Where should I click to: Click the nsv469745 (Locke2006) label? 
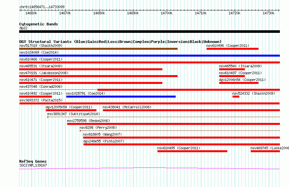click(x=270, y=148)
